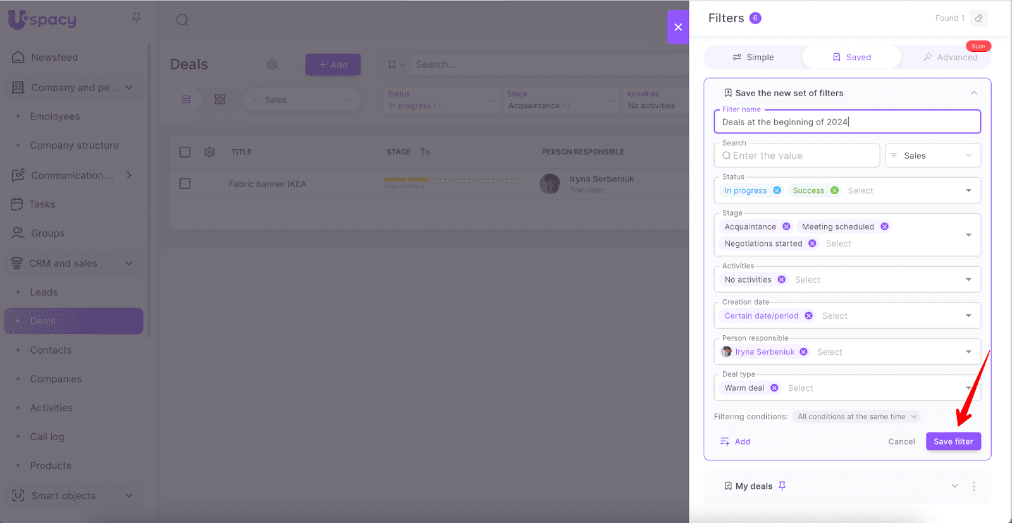Click the Filter name input field
This screenshot has width=1012, height=523.
[846, 122]
